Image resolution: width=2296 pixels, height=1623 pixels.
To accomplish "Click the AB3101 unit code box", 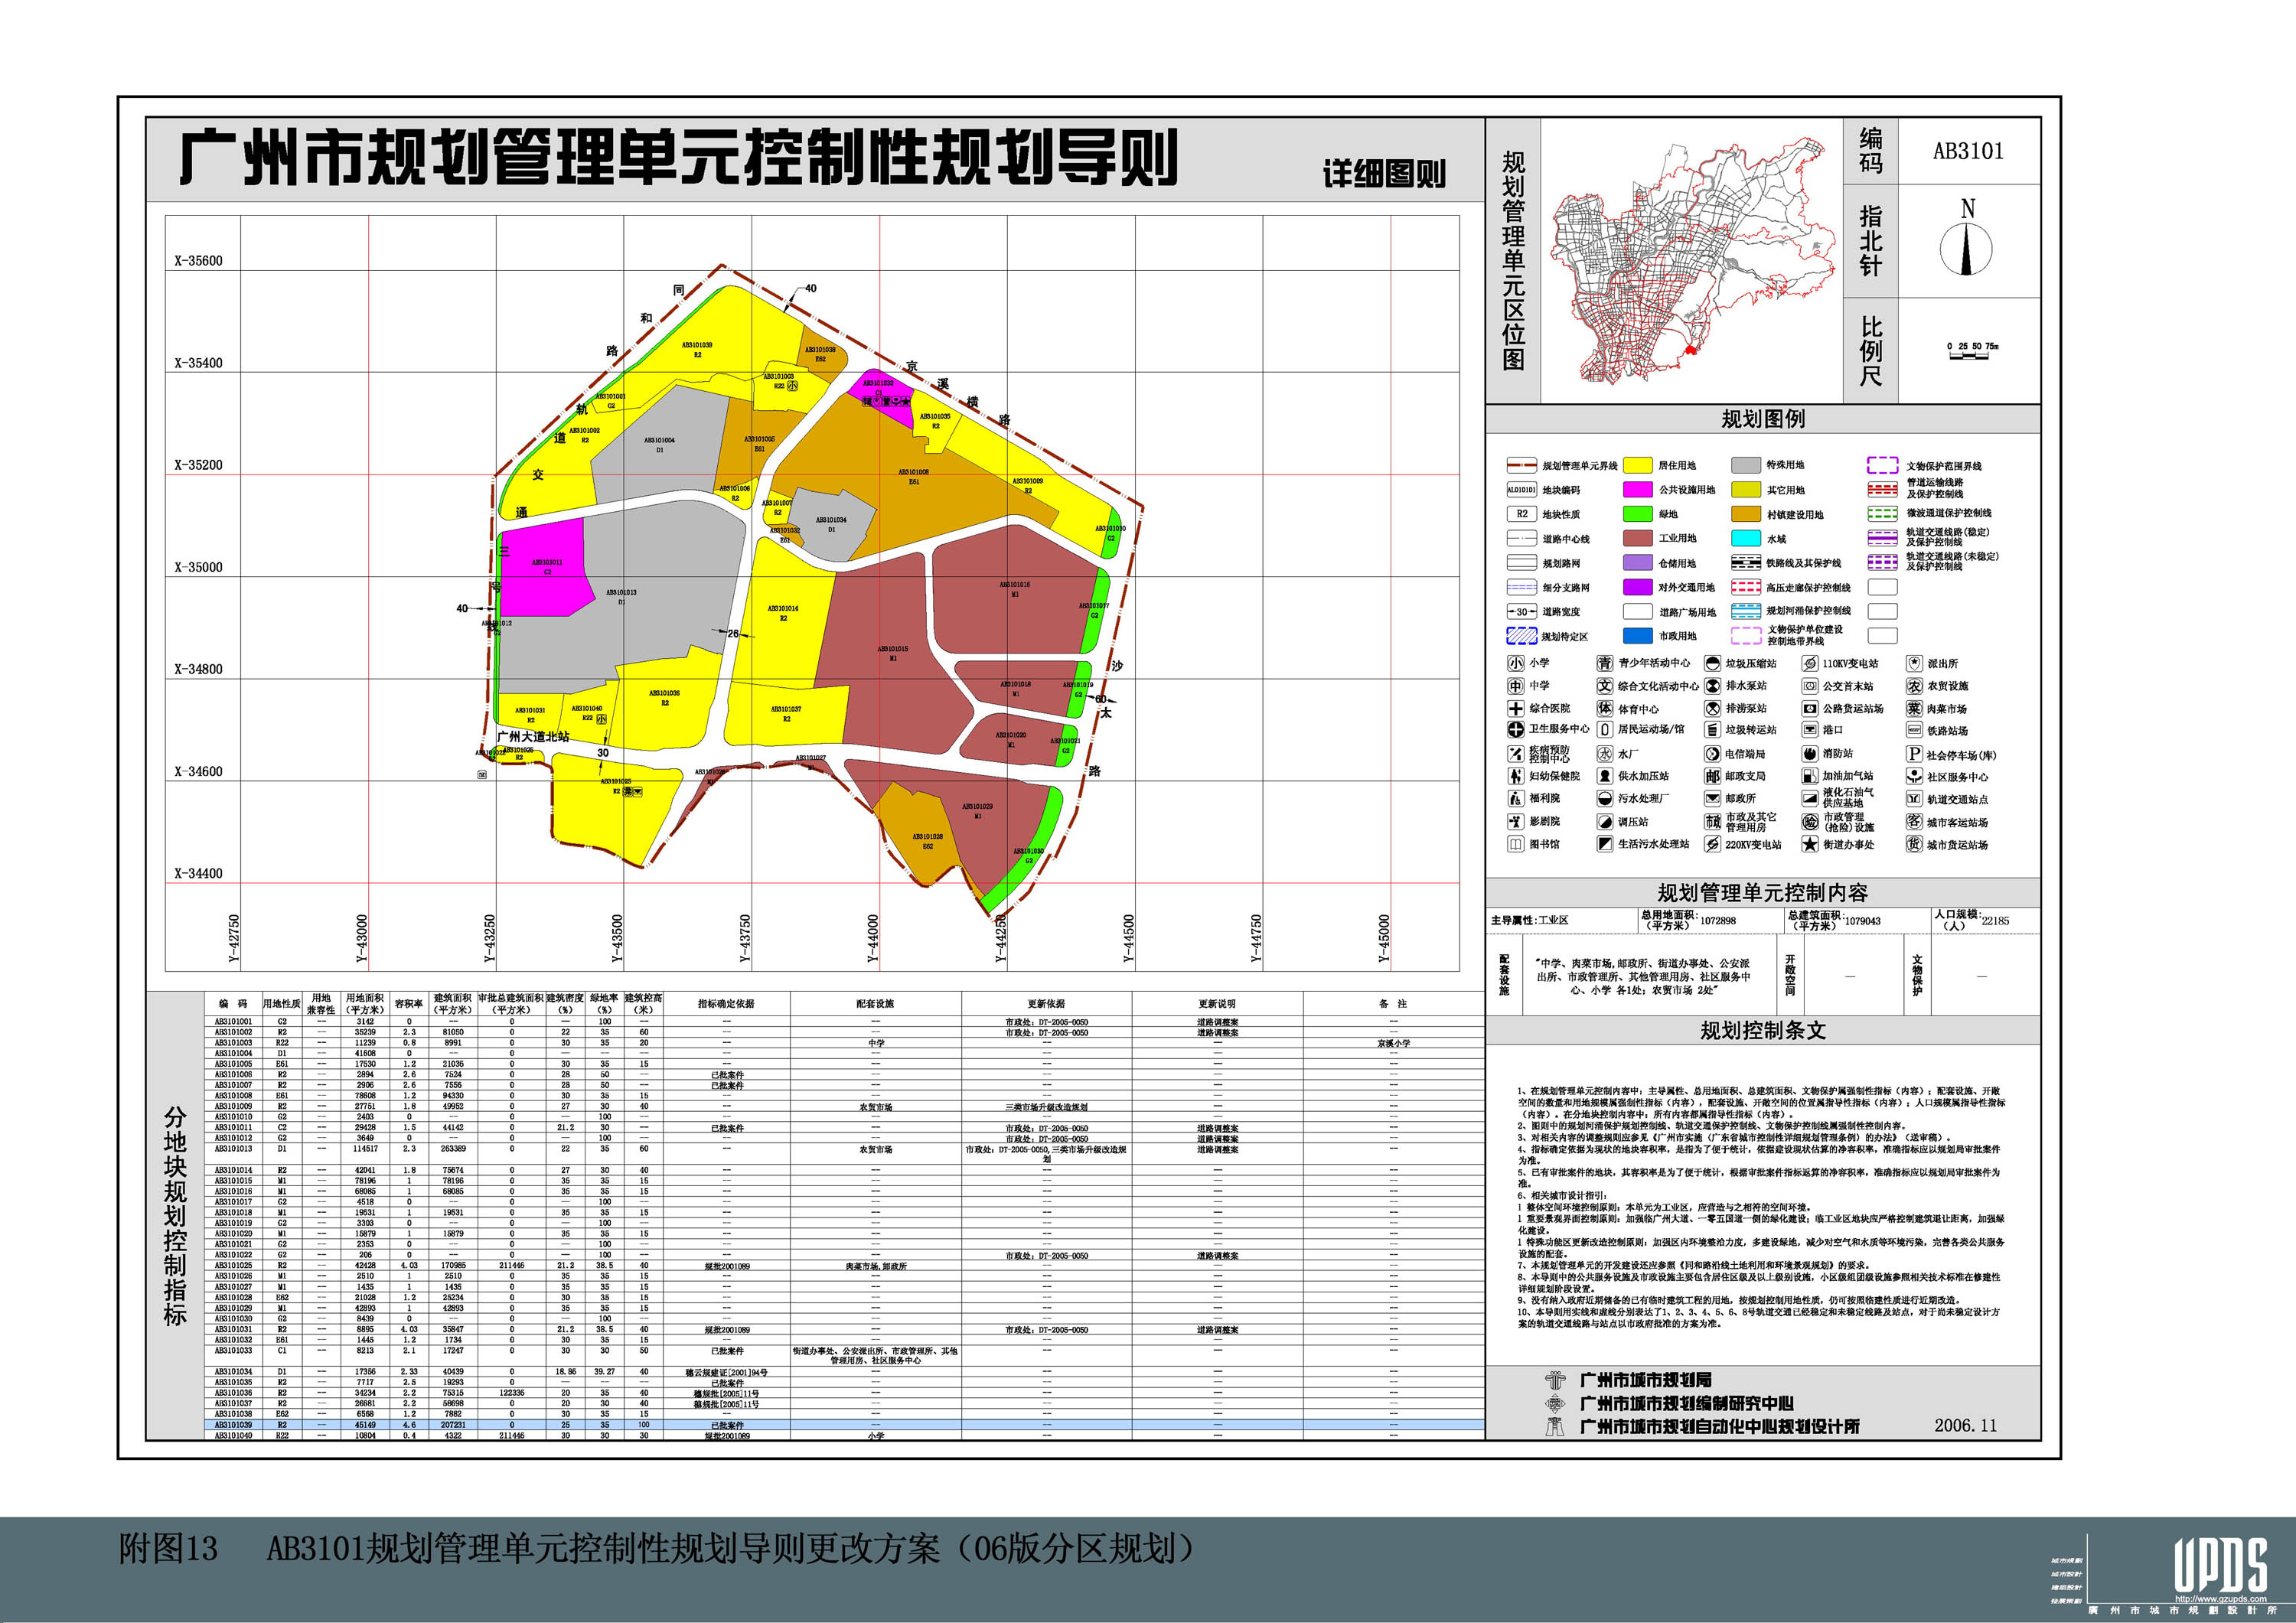I will (x=1967, y=151).
